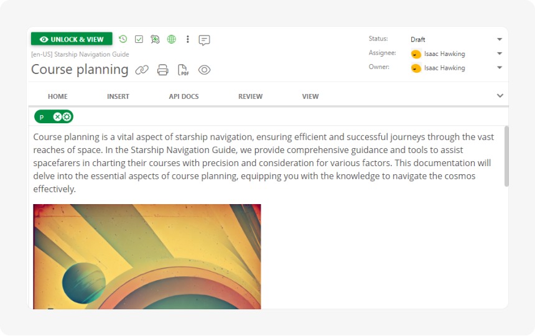This screenshot has width=535, height=336.
Task: Click the Unlock & View button
Action: click(x=72, y=39)
